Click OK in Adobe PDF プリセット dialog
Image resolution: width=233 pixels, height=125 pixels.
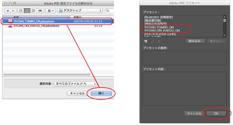click(x=216, y=113)
